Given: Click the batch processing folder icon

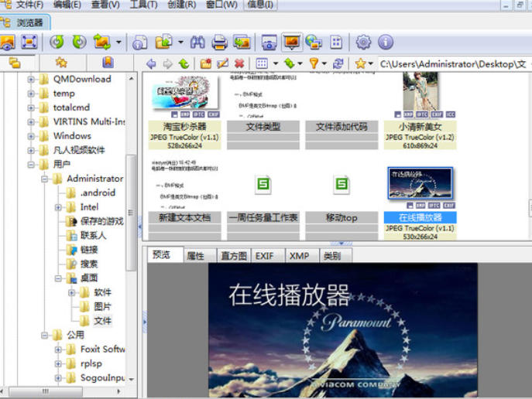Looking at the screenshot, I should pos(164,43).
